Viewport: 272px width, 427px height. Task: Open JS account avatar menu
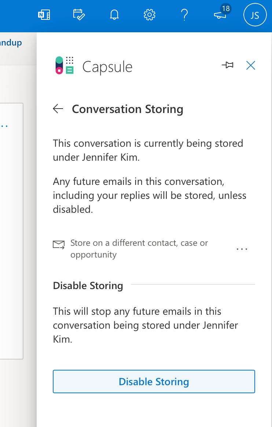255,15
